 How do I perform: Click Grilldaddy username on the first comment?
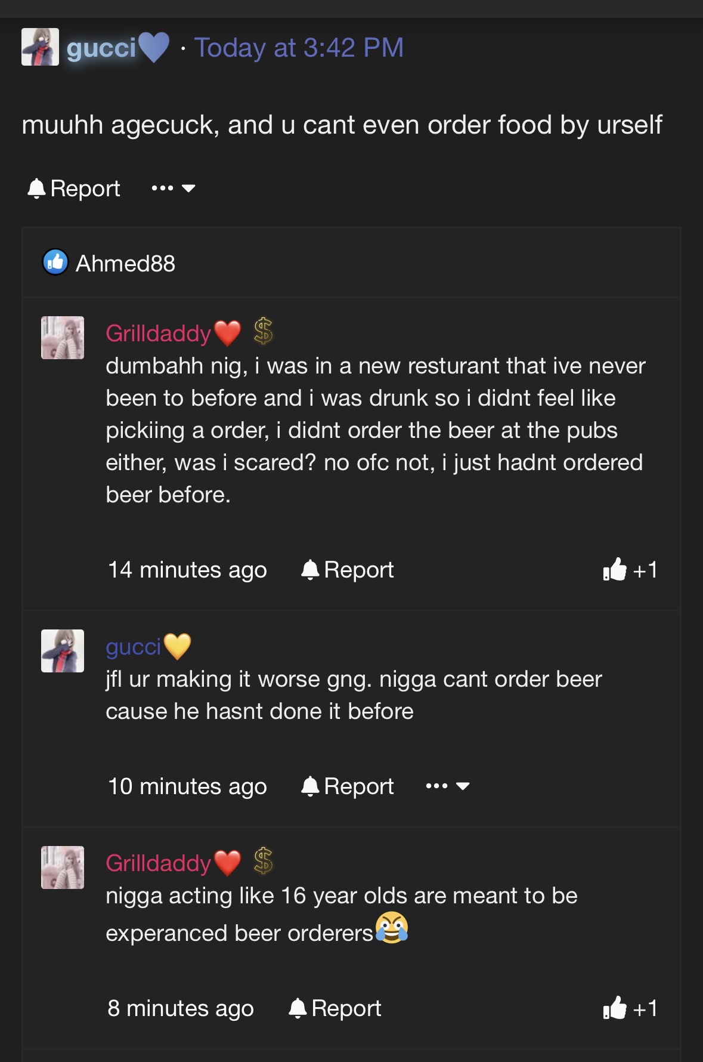(158, 334)
